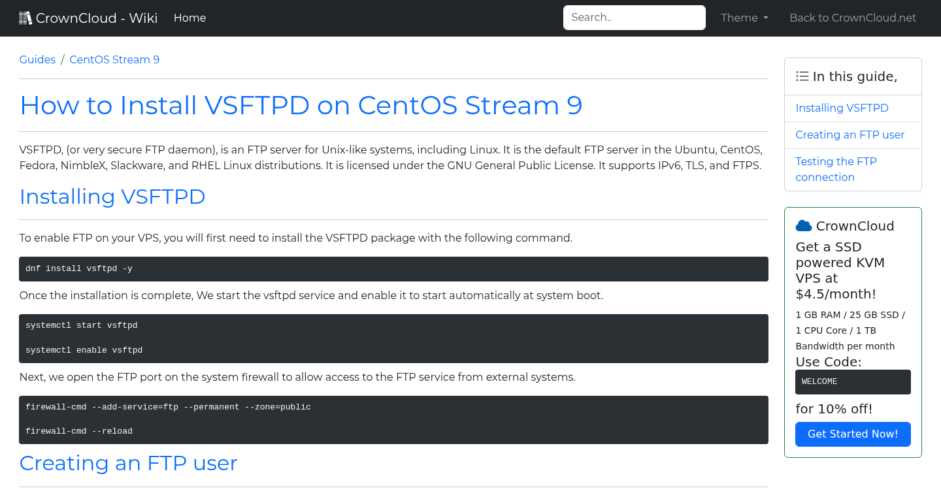Open the 'Creating an FTP user' sidebar link
Image resolution: width=941 pixels, height=497 pixels.
[x=850, y=135]
